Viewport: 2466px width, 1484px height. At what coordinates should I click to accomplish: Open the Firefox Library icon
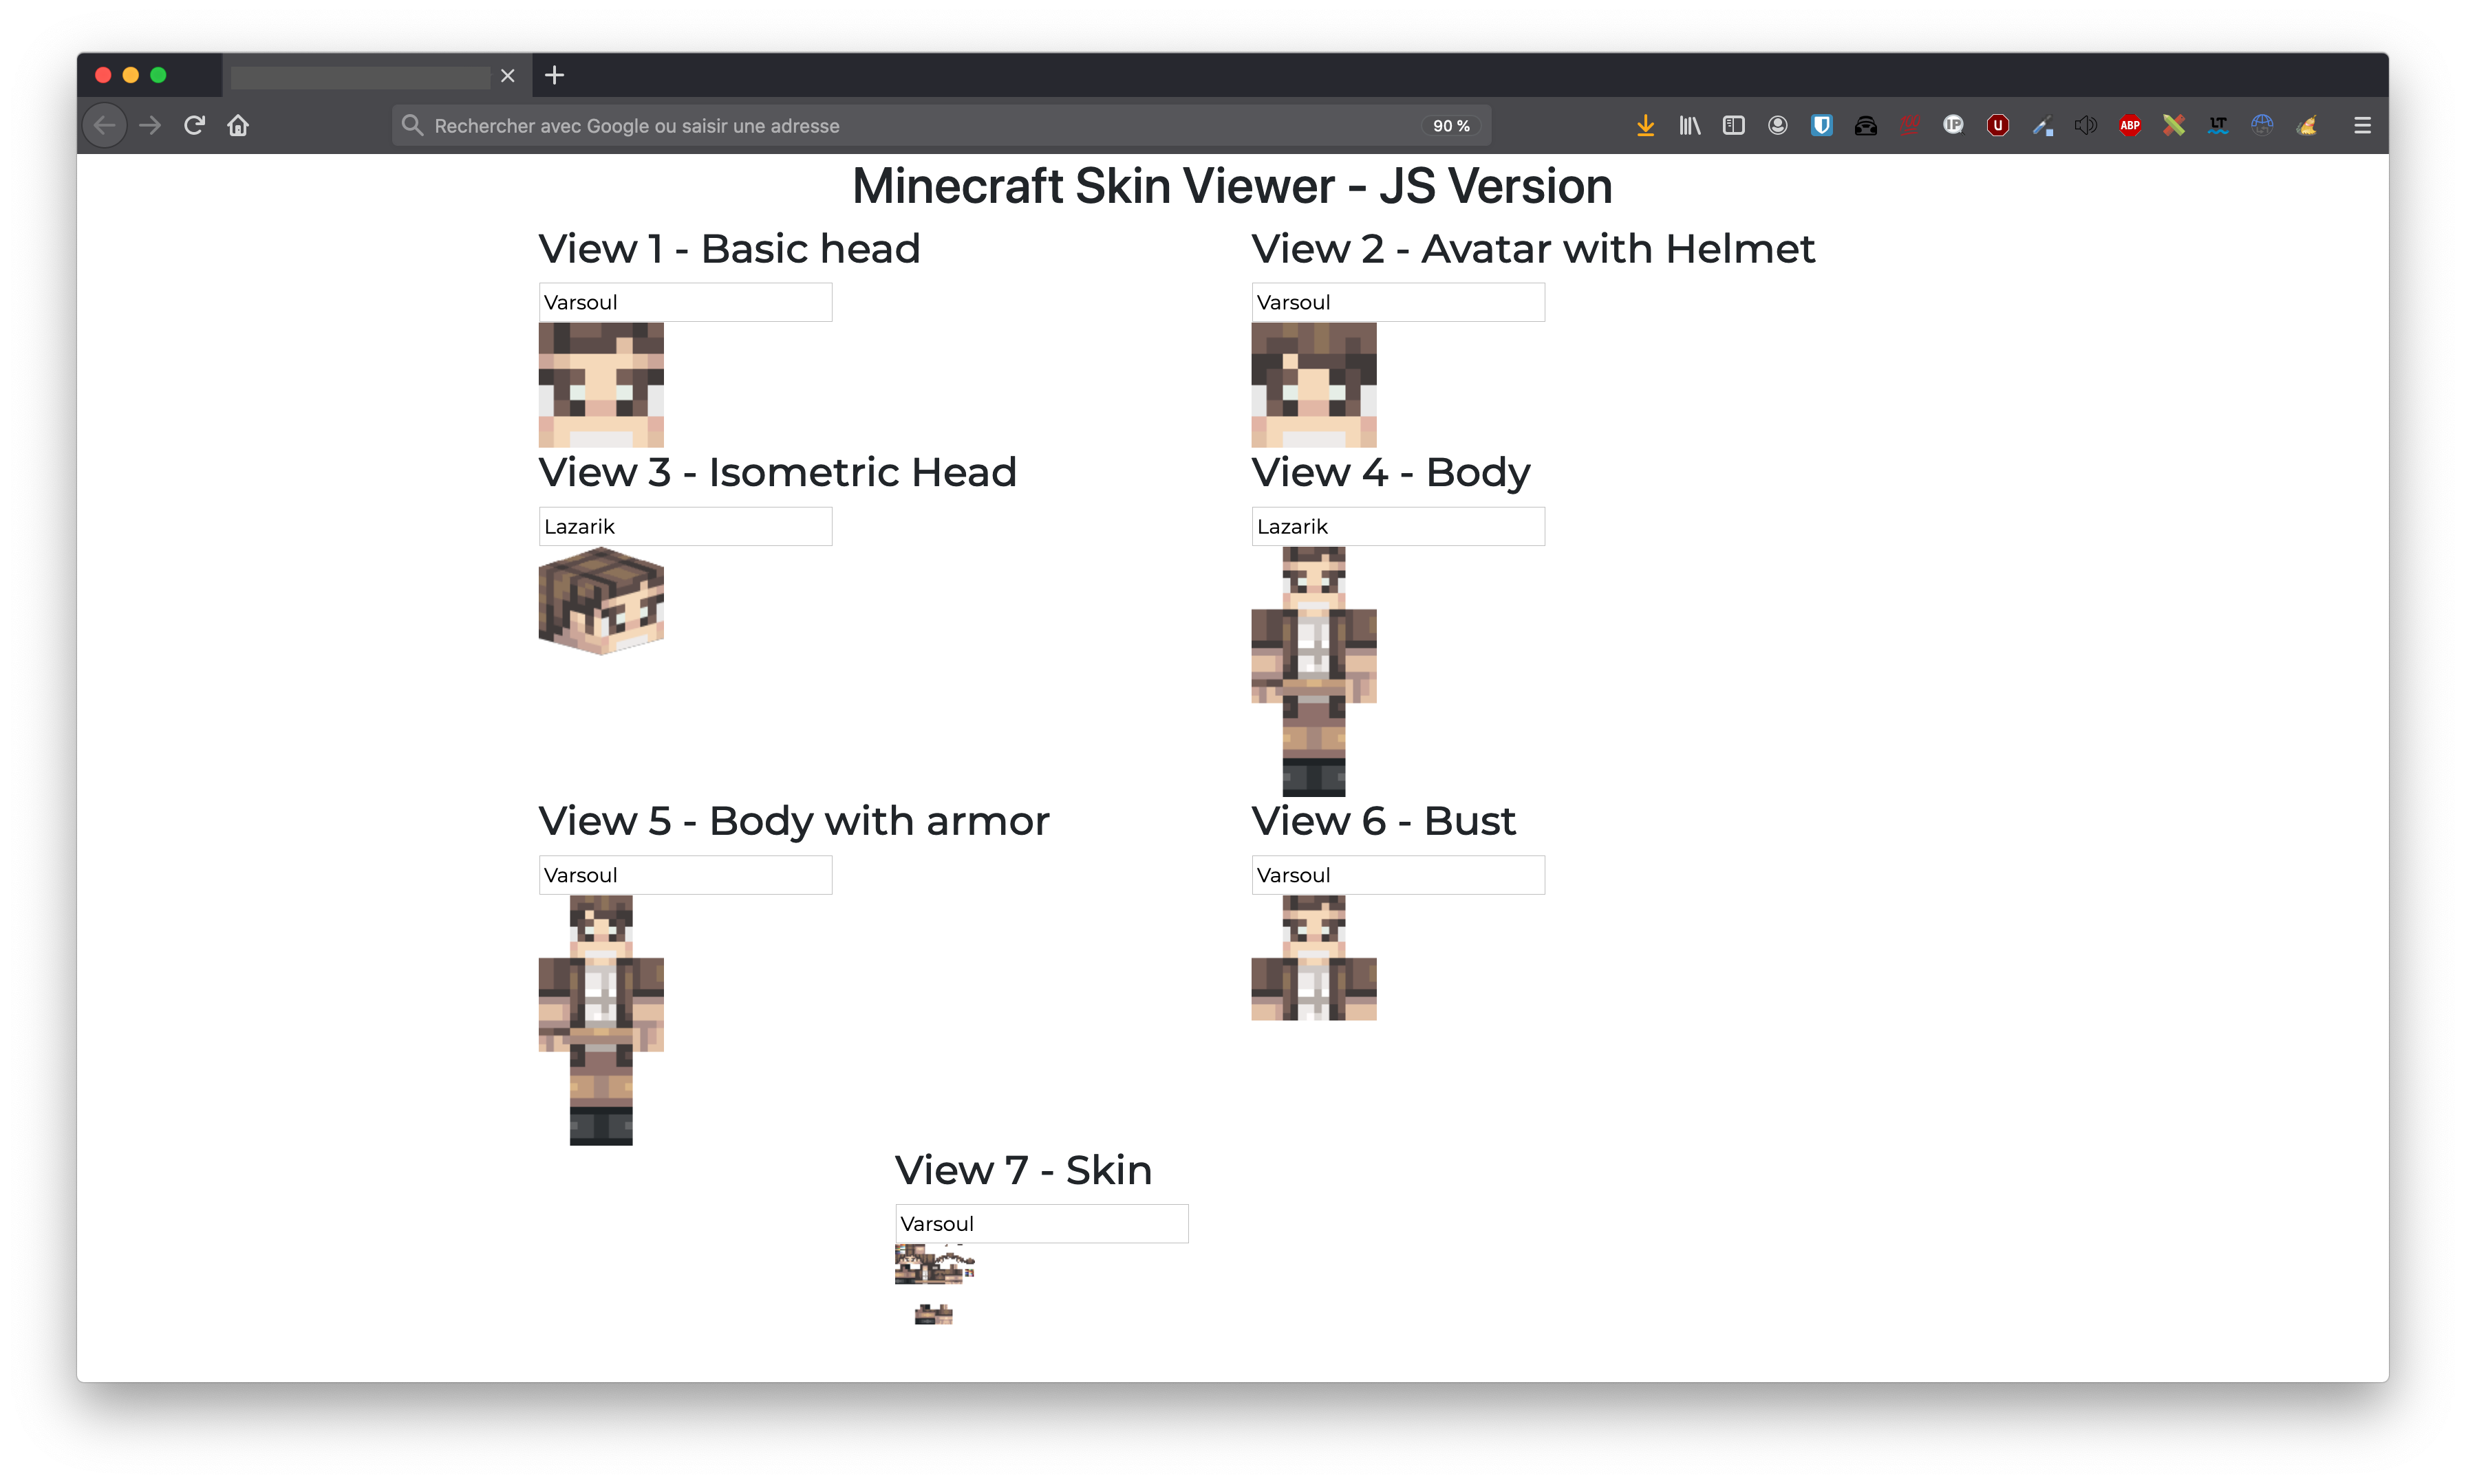1688,125
